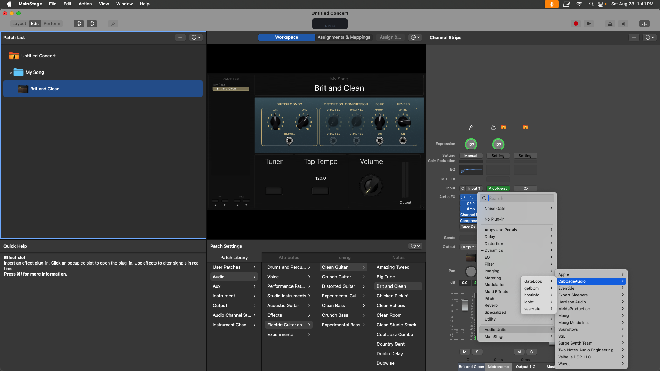Toggle the Echo ON switch
The width and height of the screenshot is (660, 371).
pos(380,140)
